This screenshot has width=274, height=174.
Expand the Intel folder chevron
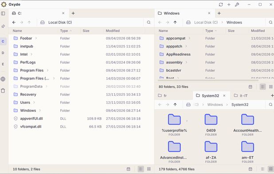[31, 54]
